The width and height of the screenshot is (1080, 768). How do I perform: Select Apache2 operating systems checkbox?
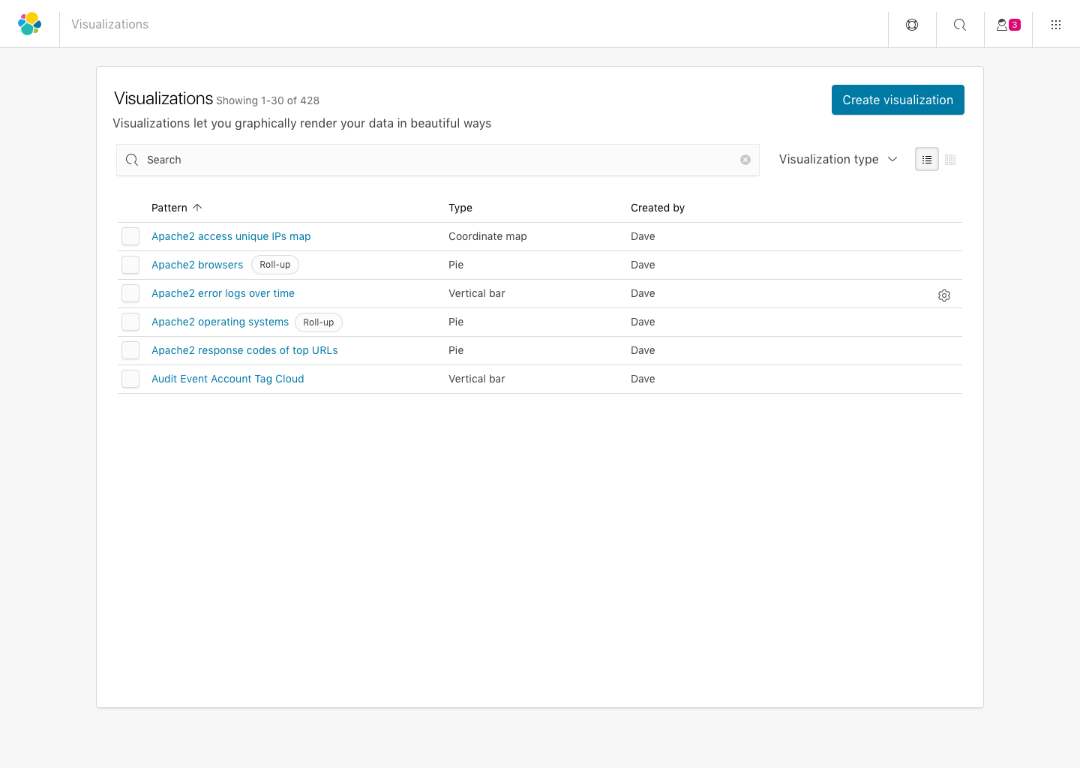click(x=130, y=322)
